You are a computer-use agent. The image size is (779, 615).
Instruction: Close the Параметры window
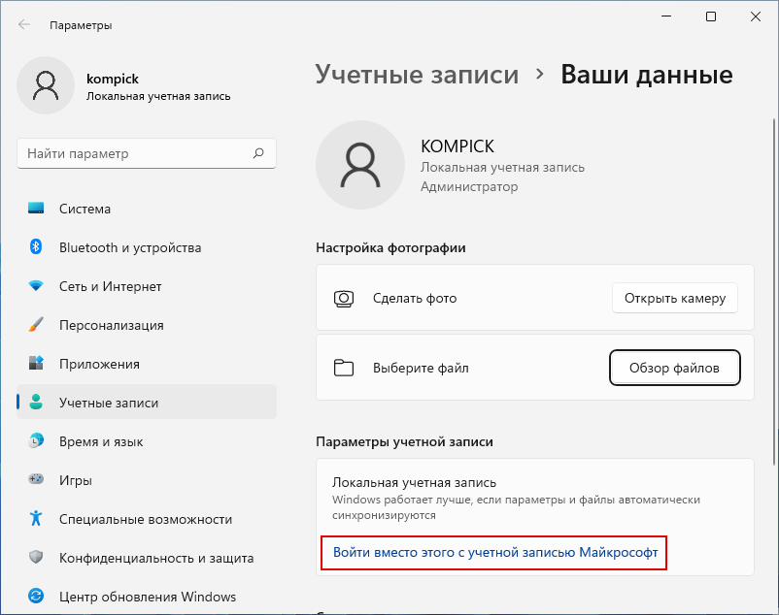tap(755, 16)
